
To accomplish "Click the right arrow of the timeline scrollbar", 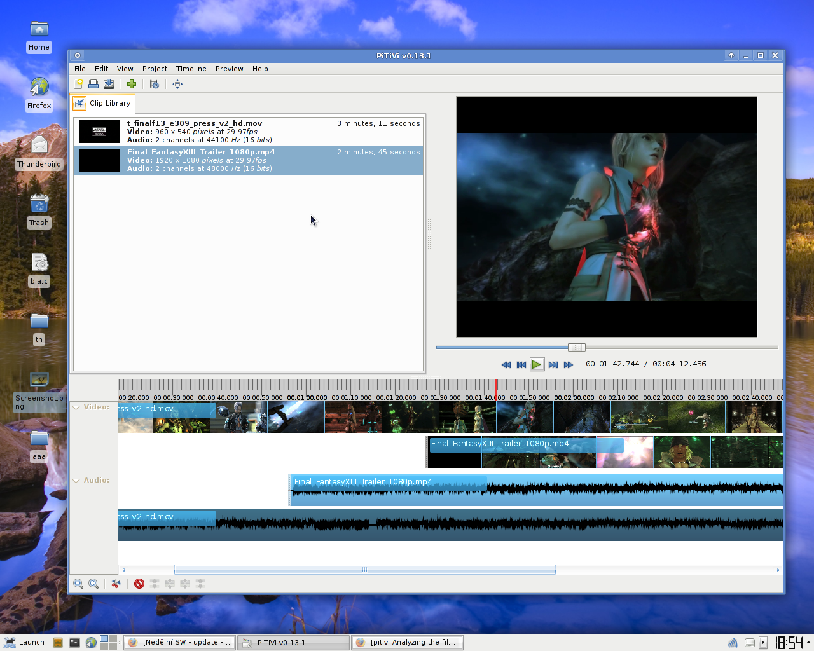I will pos(778,570).
